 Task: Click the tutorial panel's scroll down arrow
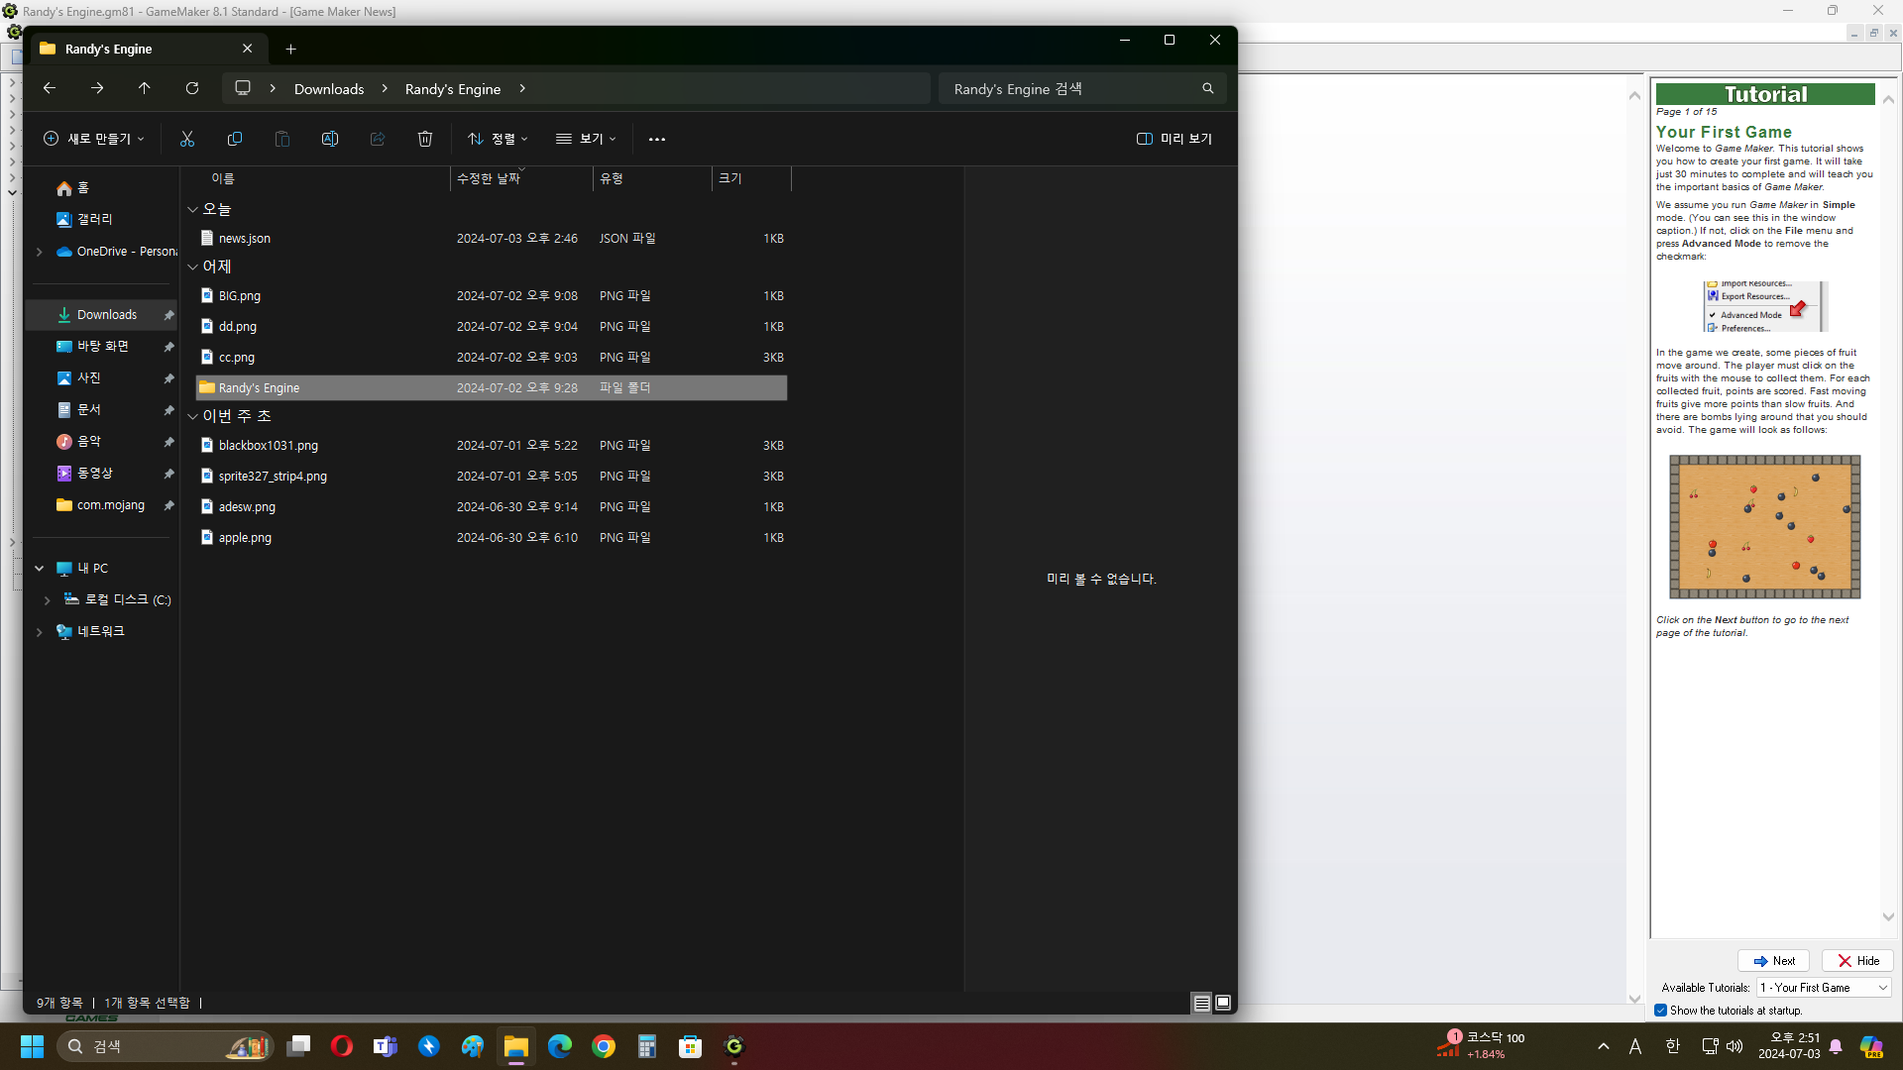click(x=1888, y=917)
